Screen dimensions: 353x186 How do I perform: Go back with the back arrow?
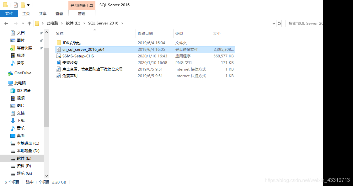[x=6, y=24]
